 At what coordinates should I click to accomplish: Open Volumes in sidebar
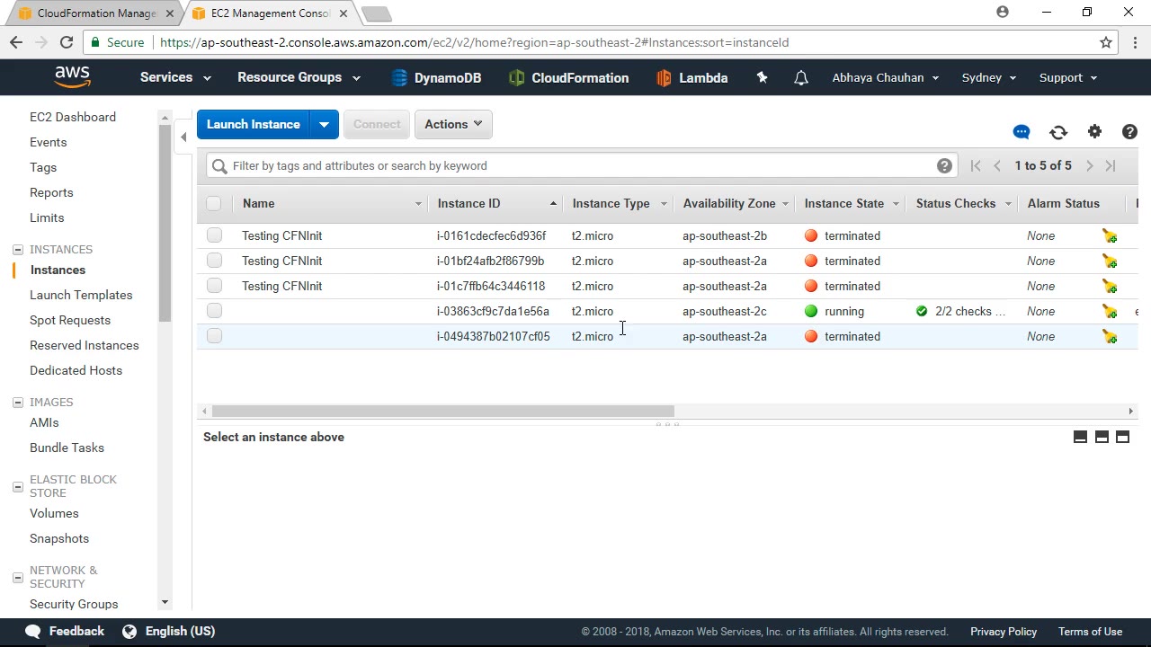[54, 513]
